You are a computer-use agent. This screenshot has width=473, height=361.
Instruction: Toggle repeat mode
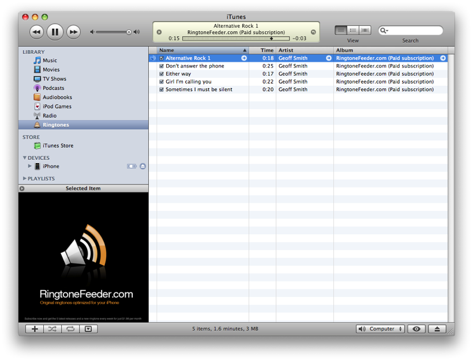(x=70, y=329)
